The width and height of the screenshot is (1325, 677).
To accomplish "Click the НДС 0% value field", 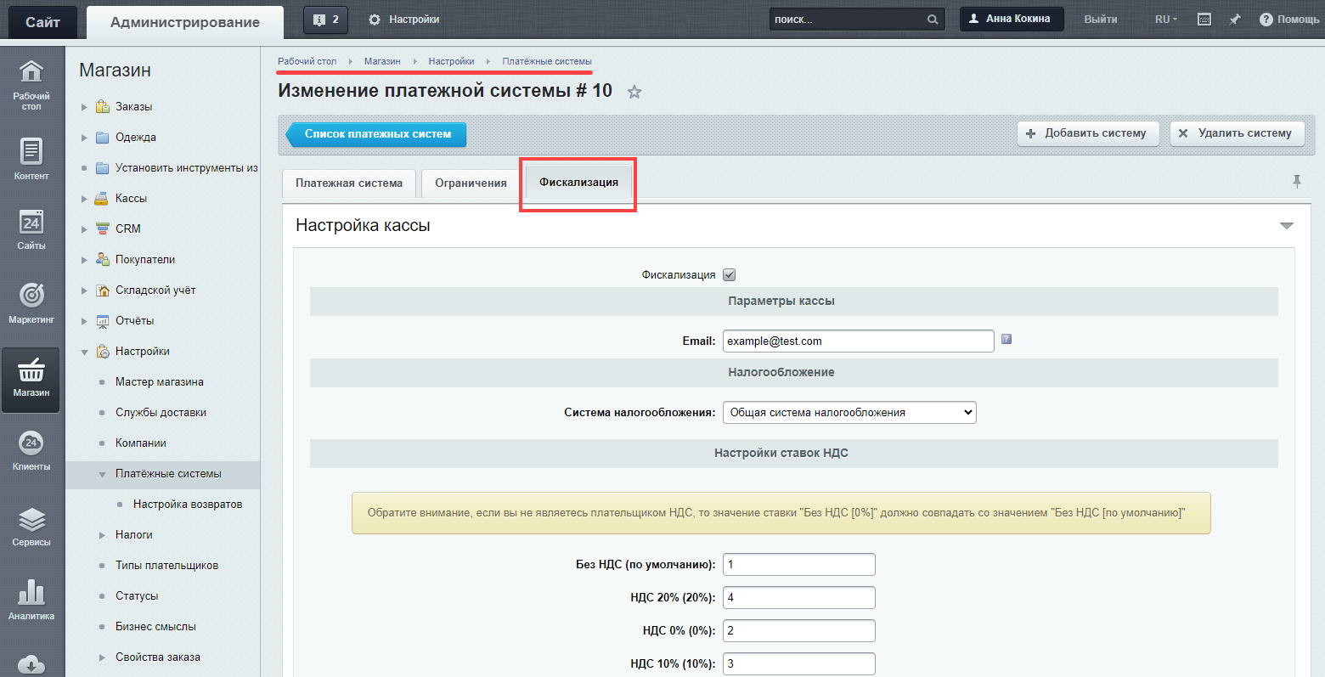I will [798, 631].
